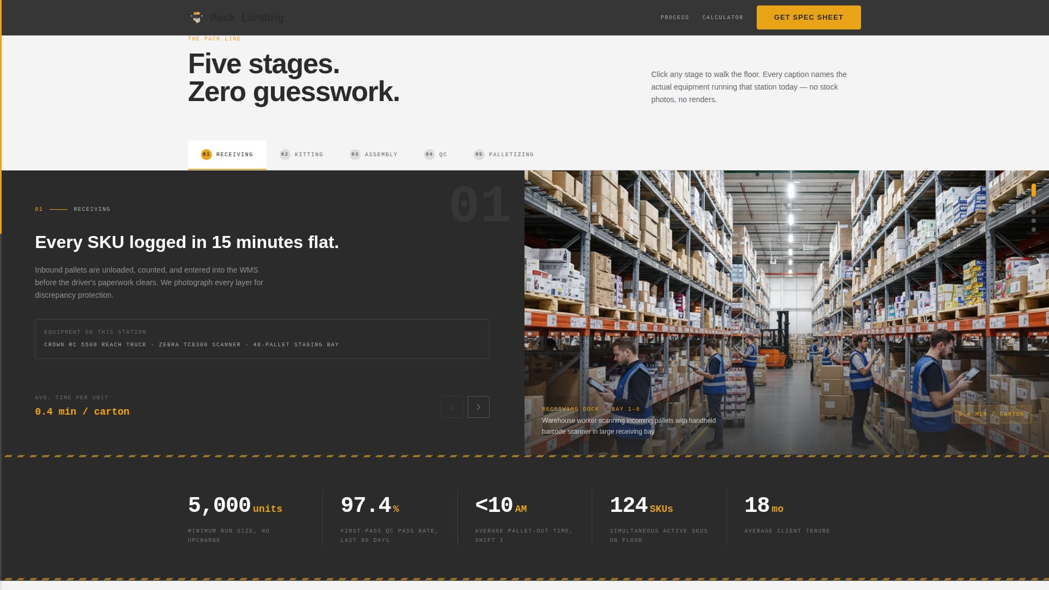This screenshot has height=590, width=1049.
Task: Click the Pack Landing box logo icon
Action: click(x=197, y=17)
